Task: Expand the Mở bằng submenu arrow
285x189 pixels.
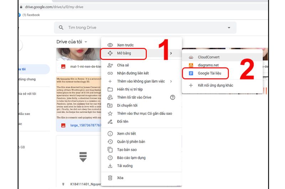Action: pyautogui.click(x=171, y=53)
